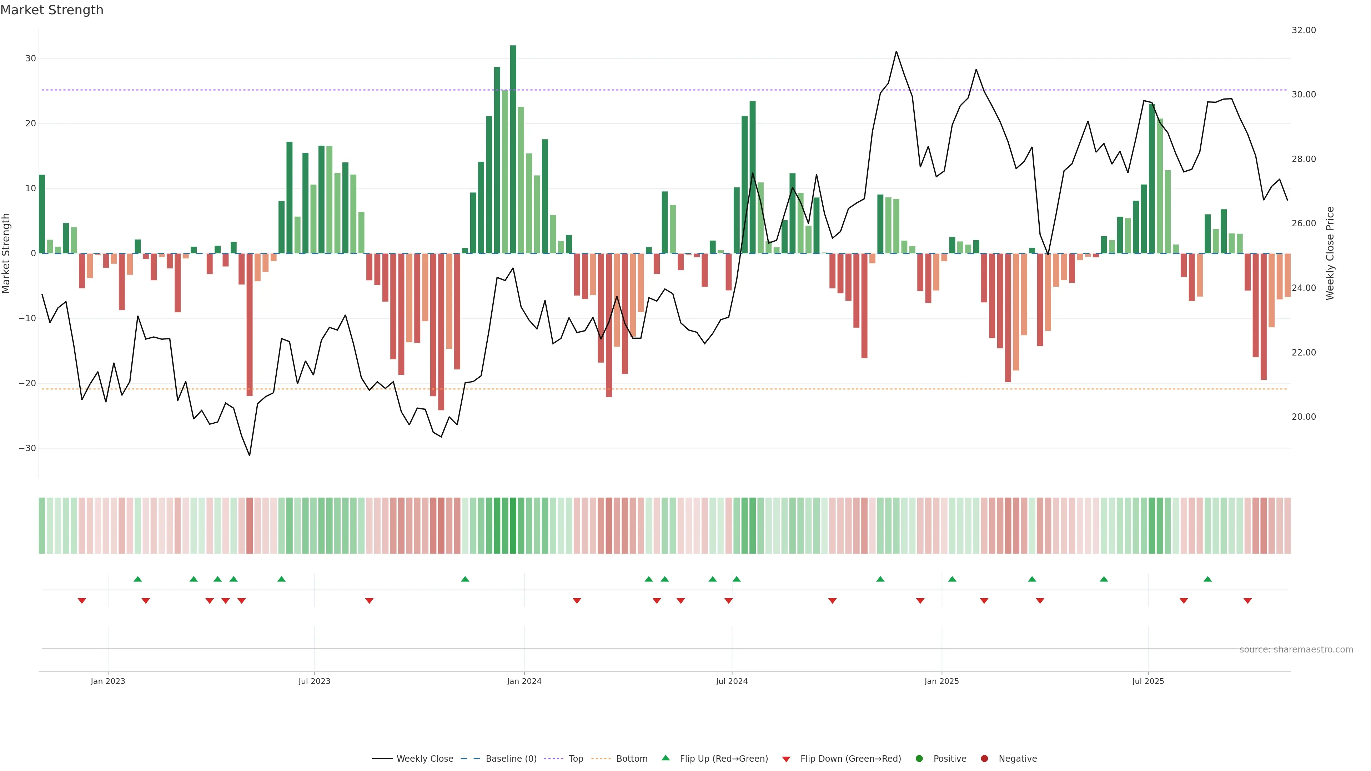
Task: Click the Flip Down red triangle legend icon
Action: coord(786,759)
